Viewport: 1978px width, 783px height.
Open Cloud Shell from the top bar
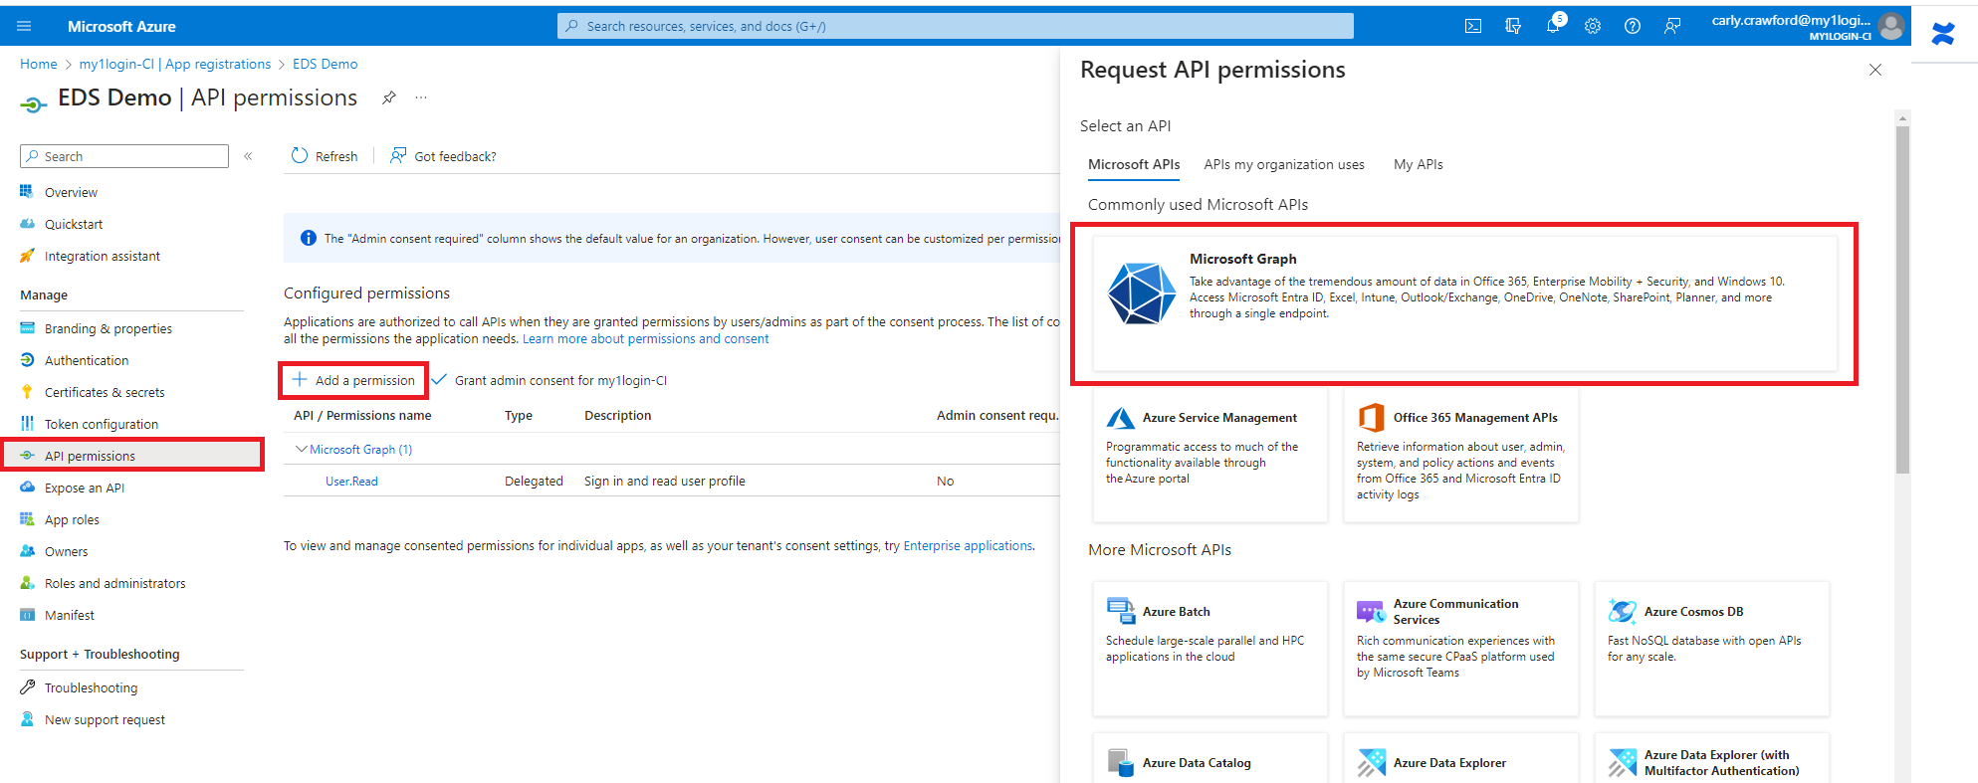pyautogui.click(x=1473, y=27)
